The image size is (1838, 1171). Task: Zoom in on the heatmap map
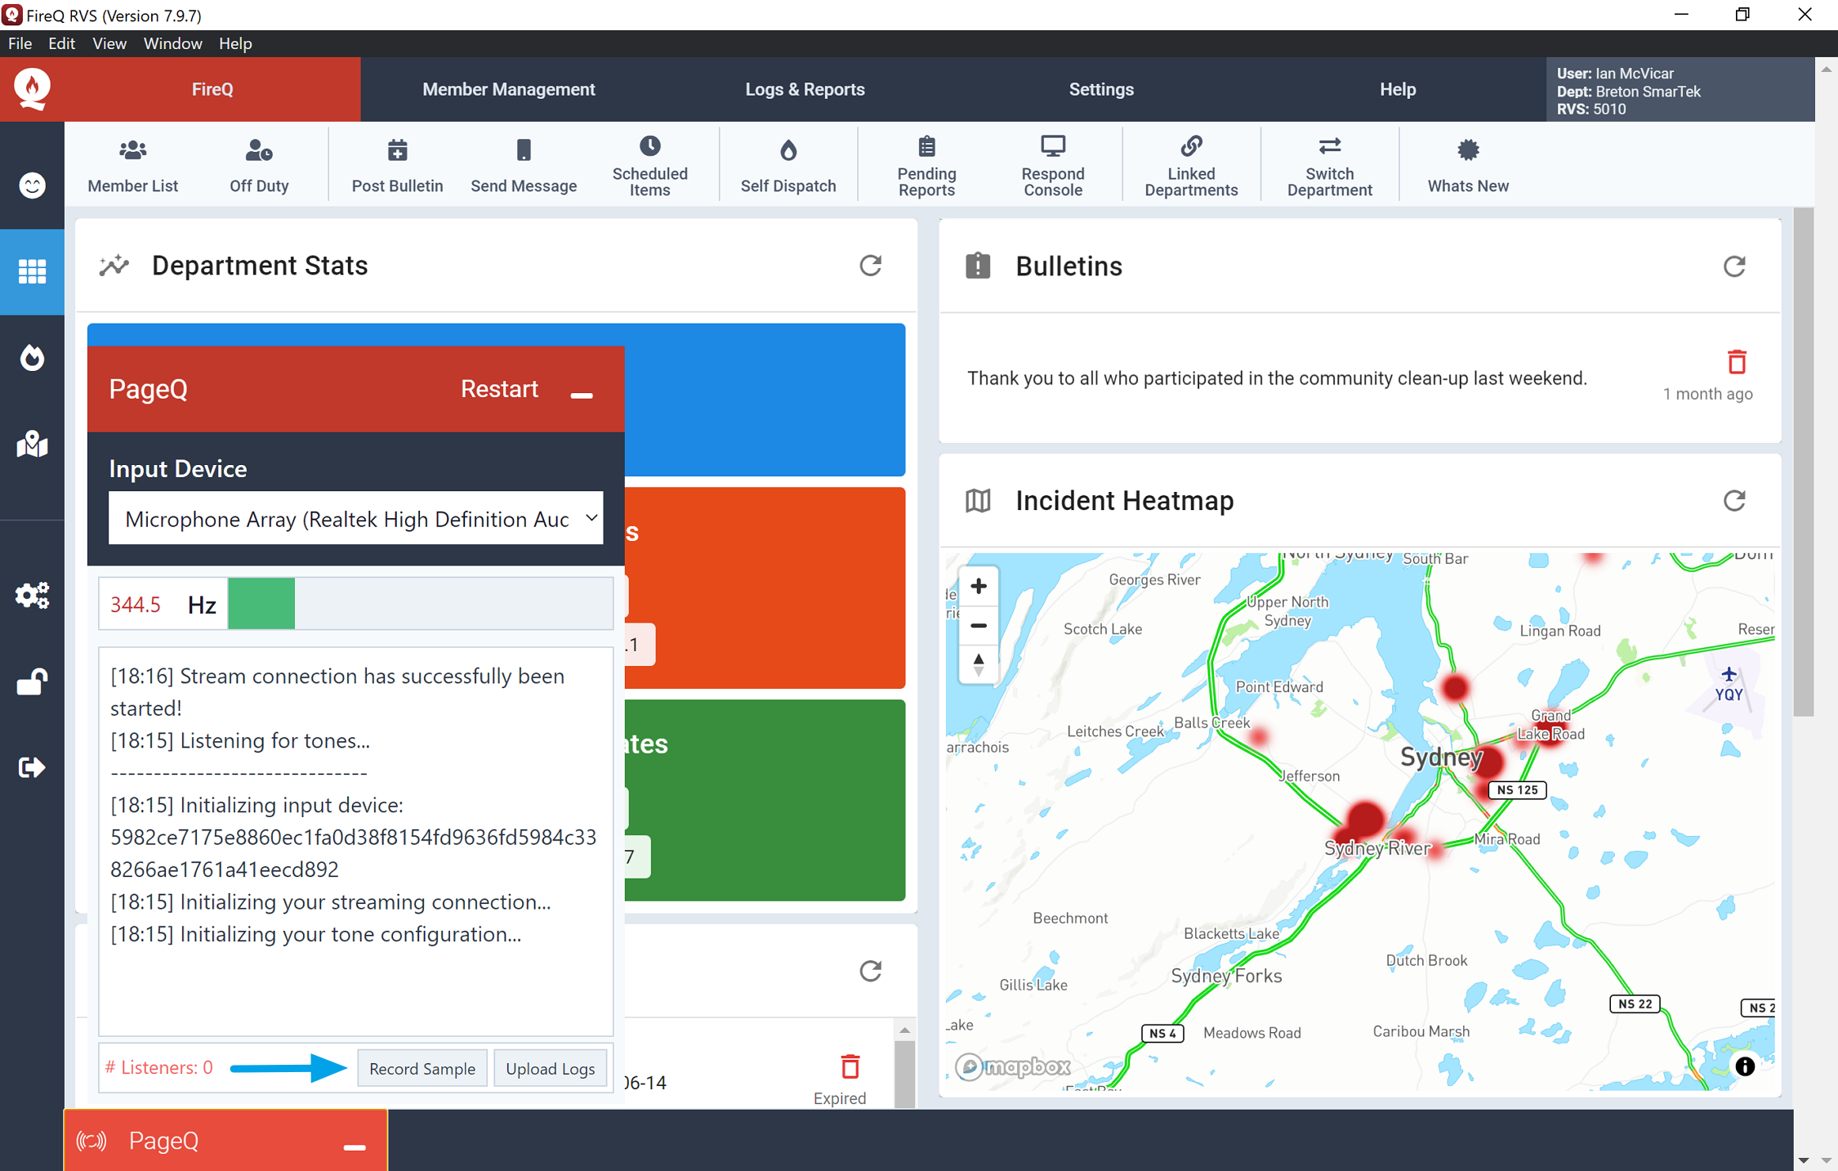pos(978,586)
